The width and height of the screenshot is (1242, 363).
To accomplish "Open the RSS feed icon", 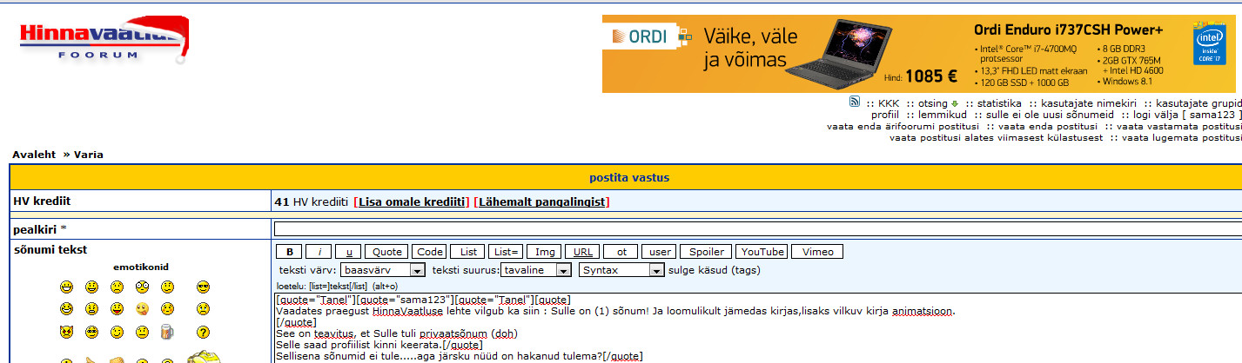I will click(855, 102).
